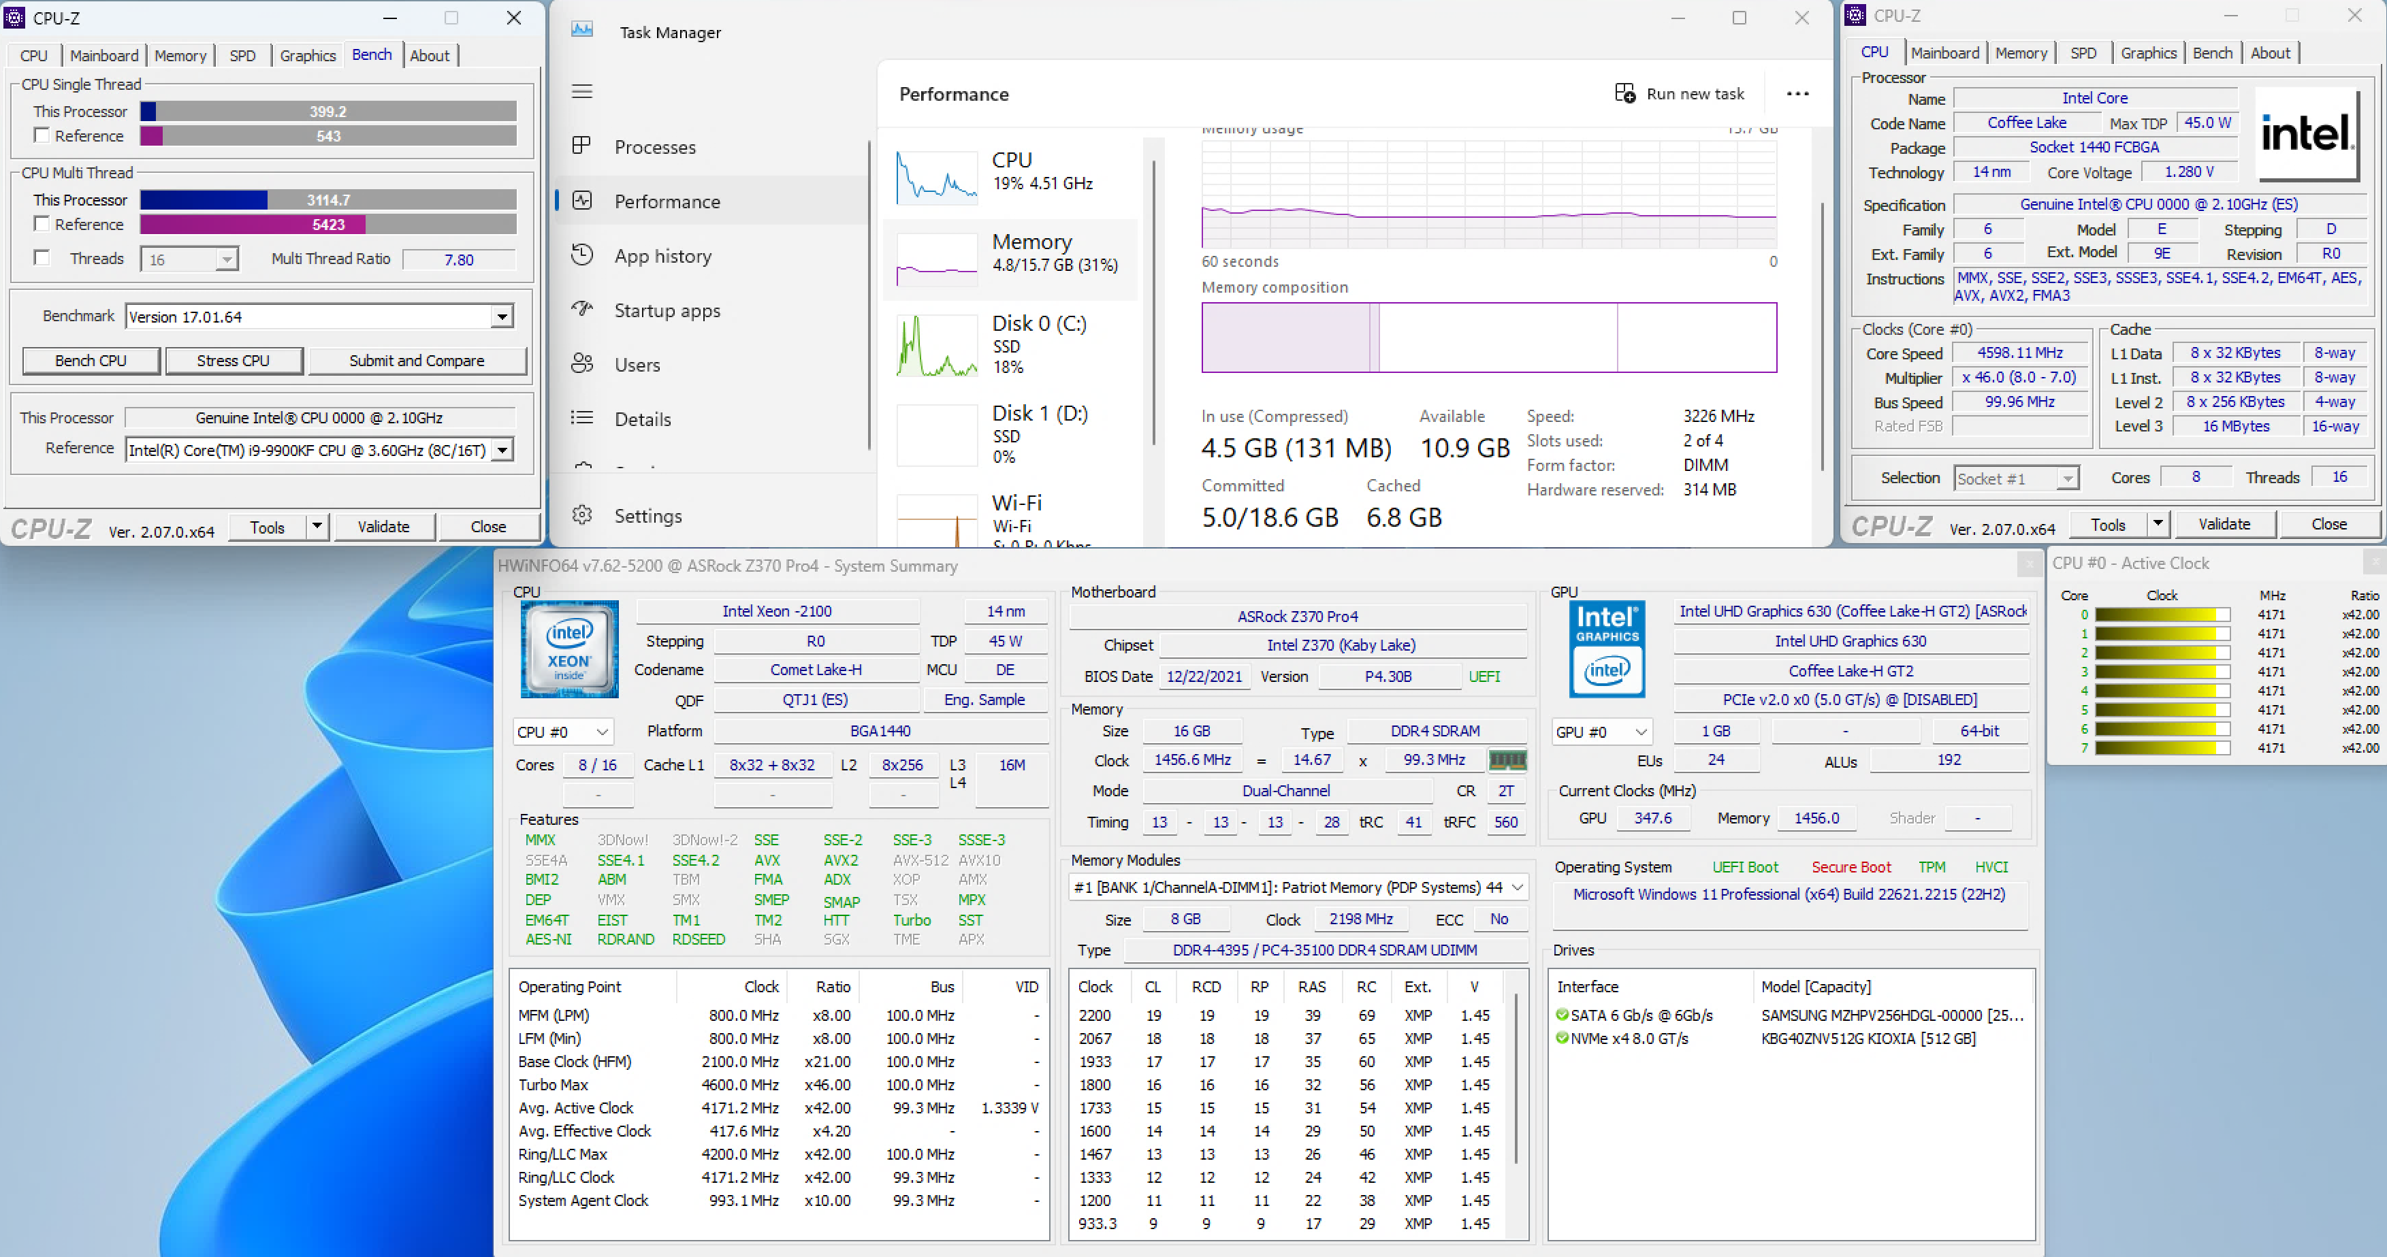This screenshot has width=2387, height=1257.
Task: Click the Details list icon
Action: [x=582, y=418]
